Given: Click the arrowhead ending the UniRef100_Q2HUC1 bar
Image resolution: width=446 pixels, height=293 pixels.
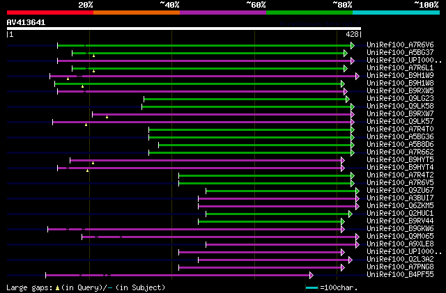Looking at the screenshot, I should click(350, 214).
